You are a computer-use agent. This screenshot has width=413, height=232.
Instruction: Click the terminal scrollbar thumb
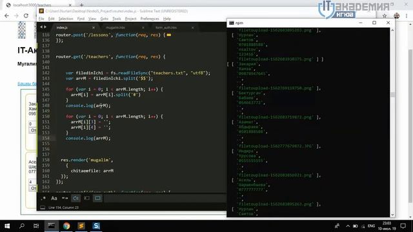click(392, 95)
